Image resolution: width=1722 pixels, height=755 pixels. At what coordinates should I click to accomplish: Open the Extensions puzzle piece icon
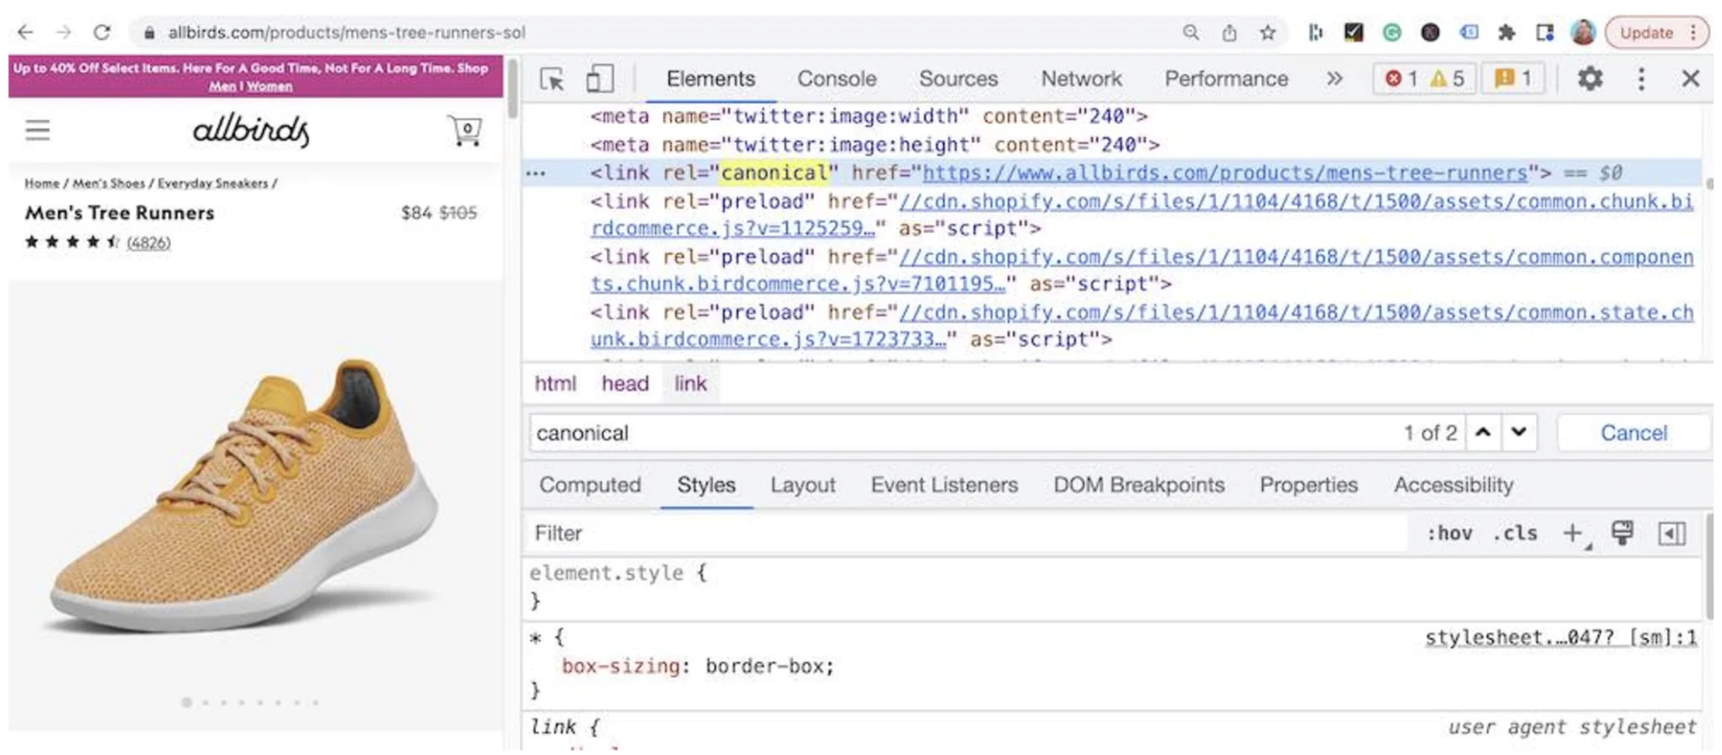tap(1506, 33)
